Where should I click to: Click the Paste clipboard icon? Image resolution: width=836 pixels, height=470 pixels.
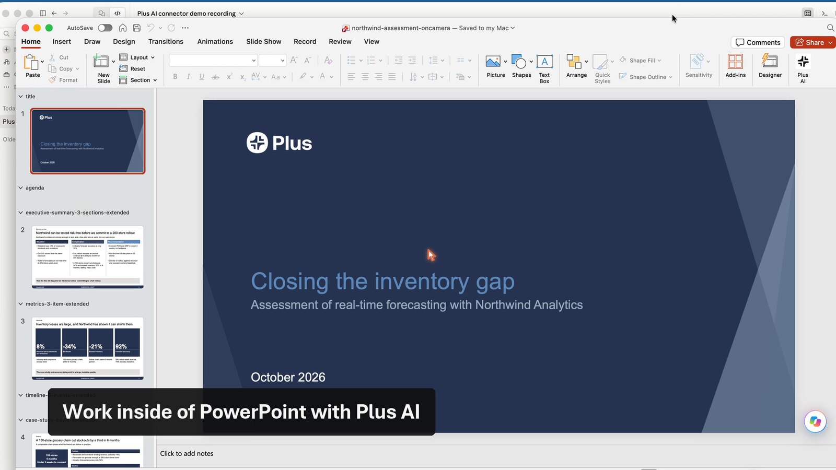click(31, 62)
